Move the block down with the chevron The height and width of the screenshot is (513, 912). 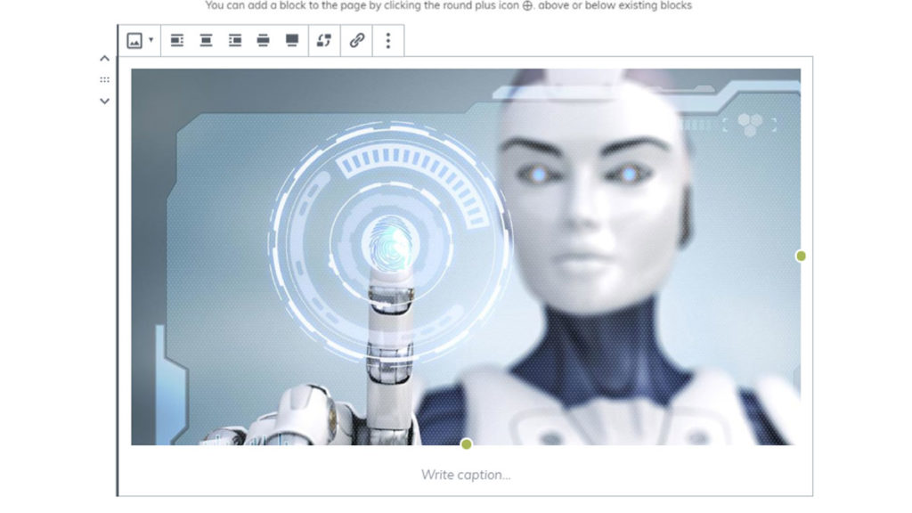(104, 101)
